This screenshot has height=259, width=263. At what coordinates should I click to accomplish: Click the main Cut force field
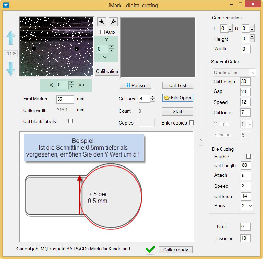pos(145,98)
